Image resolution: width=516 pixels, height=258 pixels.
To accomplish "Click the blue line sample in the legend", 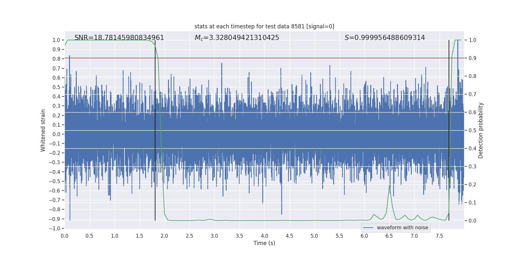I will tap(368, 228).
